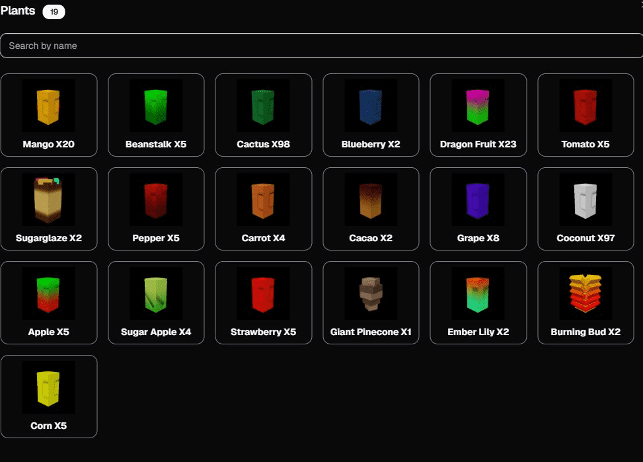
Task: Select the Sugar Apple X4 thumbnail
Action: [156, 294]
